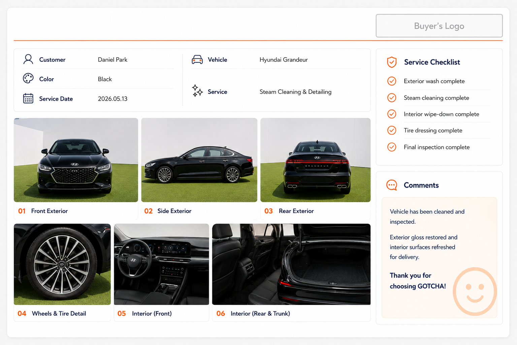Click the 01 Front Exterior caption
Viewport: 517px width, 345px height.
coord(43,211)
